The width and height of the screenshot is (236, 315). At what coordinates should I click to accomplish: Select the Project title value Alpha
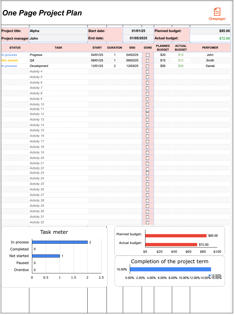pyautogui.click(x=58, y=31)
